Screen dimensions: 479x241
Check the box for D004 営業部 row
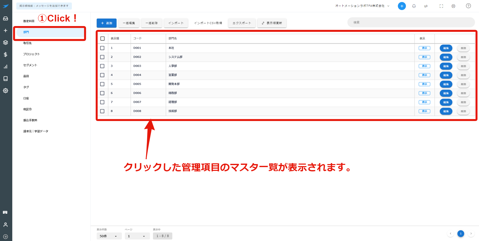coord(102,75)
